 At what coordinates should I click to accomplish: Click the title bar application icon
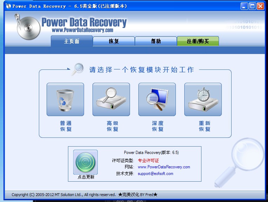8,6
